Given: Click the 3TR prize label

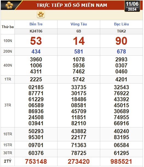Looking at the screenshot, I should (x=8, y=105).
